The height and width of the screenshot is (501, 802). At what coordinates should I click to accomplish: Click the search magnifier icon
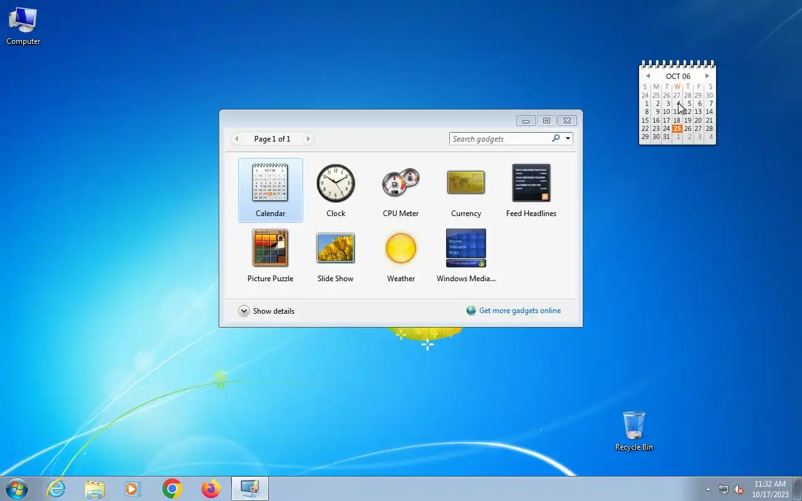(x=556, y=138)
